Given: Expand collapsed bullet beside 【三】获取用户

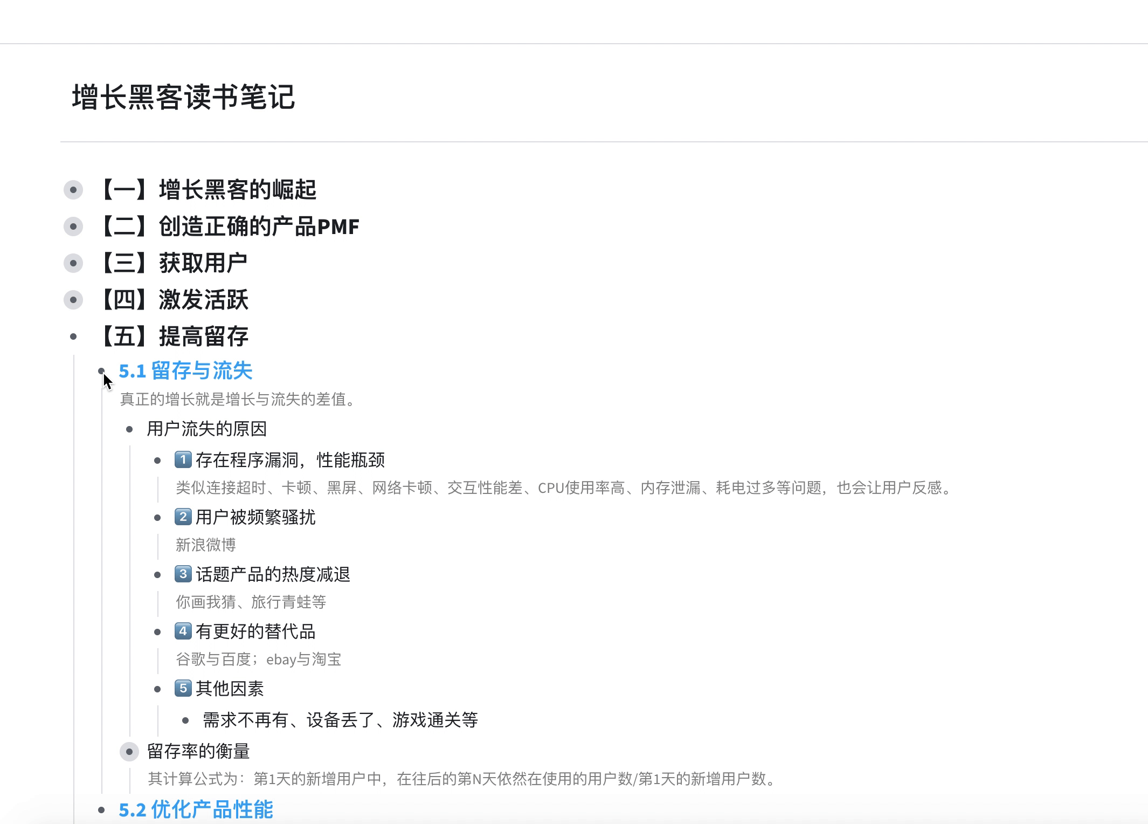Looking at the screenshot, I should click(73, 263).
